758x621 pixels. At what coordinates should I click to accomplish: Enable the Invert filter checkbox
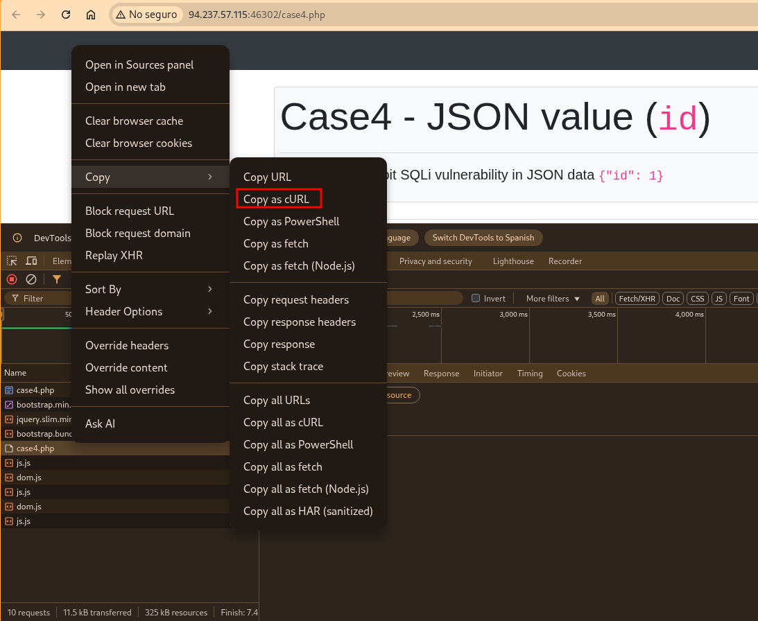click(476, 299)
